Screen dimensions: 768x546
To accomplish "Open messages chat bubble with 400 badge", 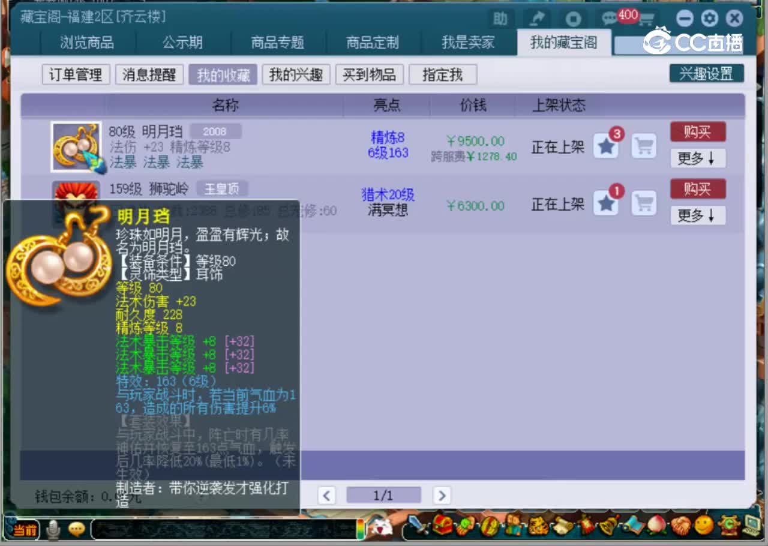I will pyautogui.click(x=610, y=19).
